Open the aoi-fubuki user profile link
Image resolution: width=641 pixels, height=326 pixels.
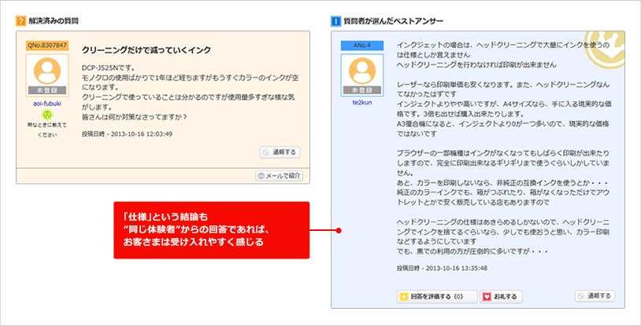tap(47, 104)
